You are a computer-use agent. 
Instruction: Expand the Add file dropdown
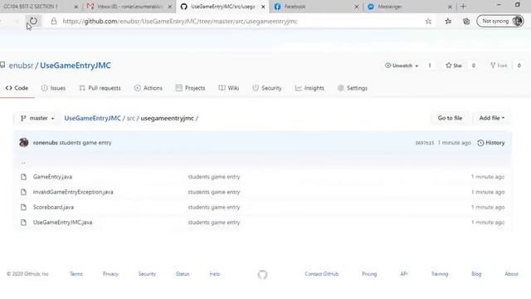[492, 118]
